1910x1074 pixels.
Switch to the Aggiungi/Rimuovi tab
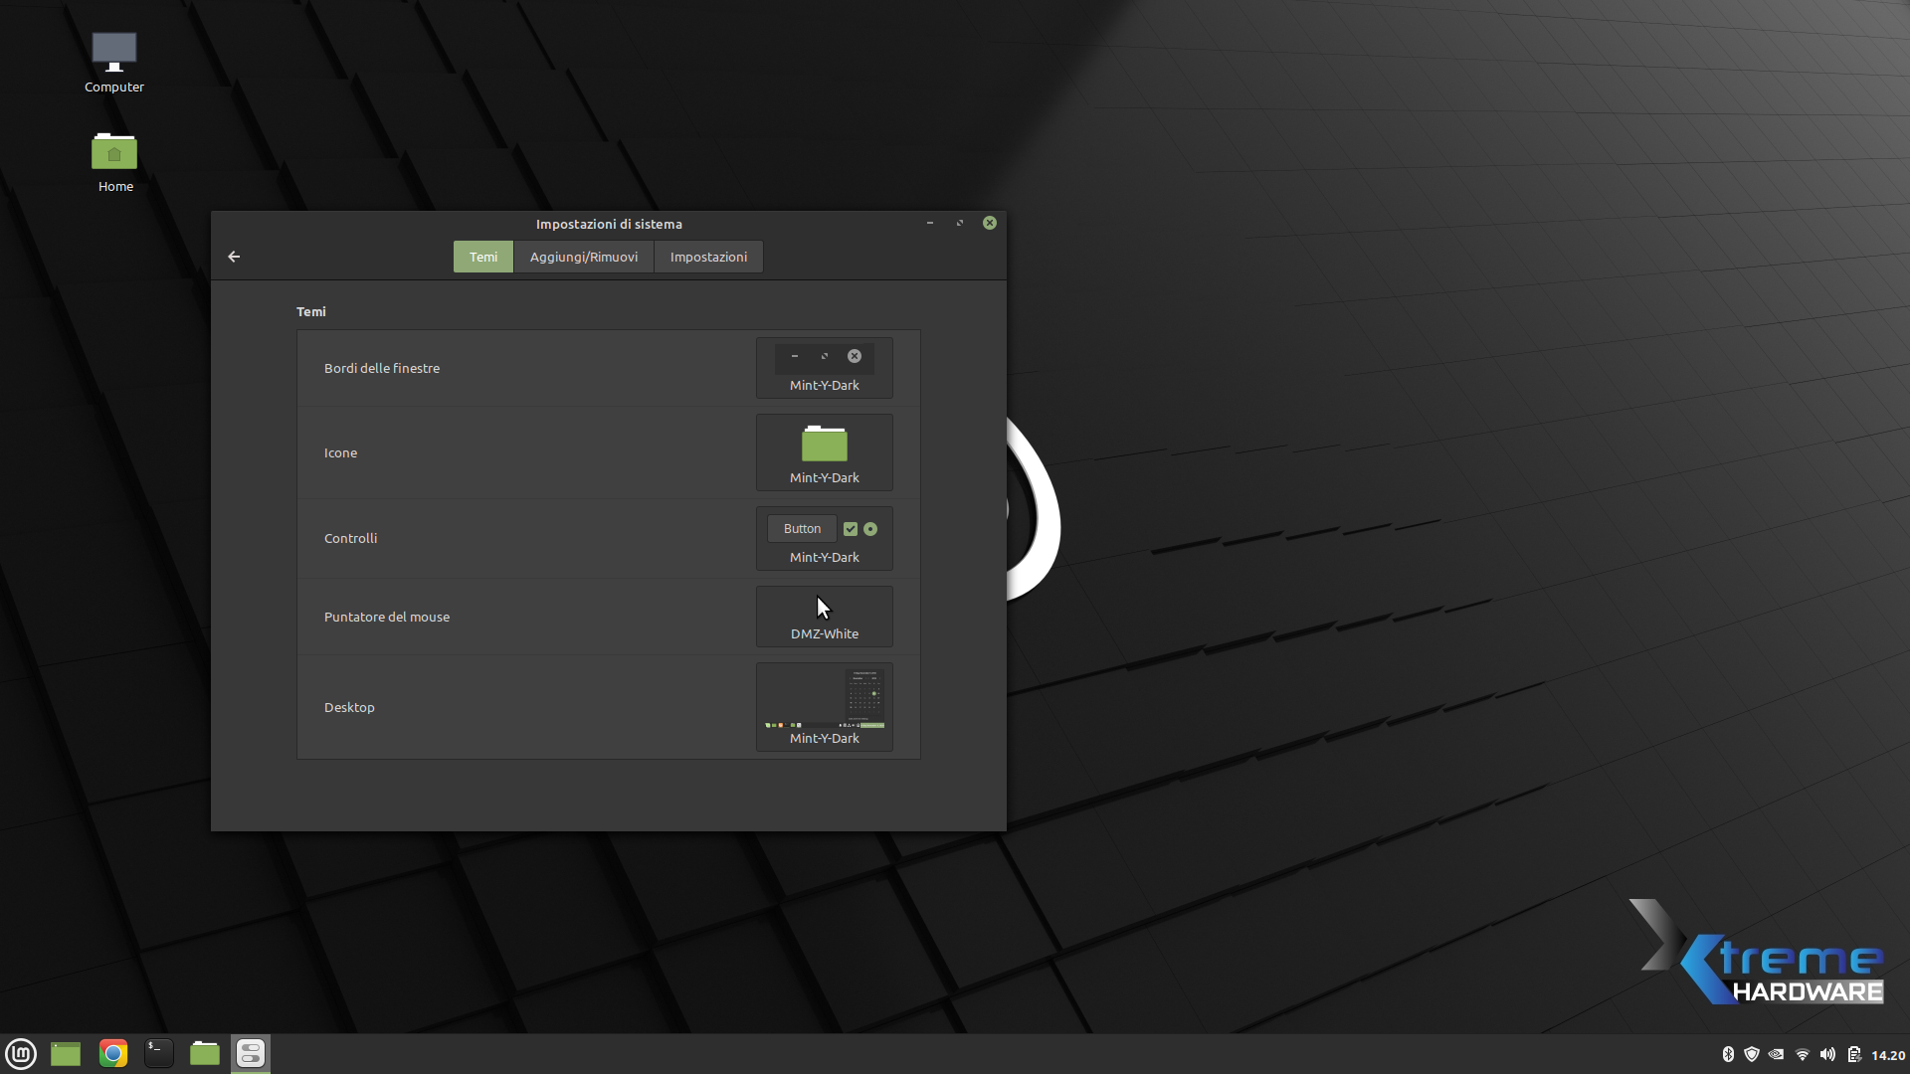coord(583,257)
